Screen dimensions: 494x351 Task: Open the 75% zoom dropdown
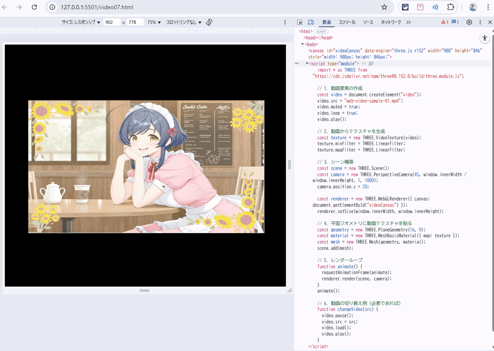[154, 22]
